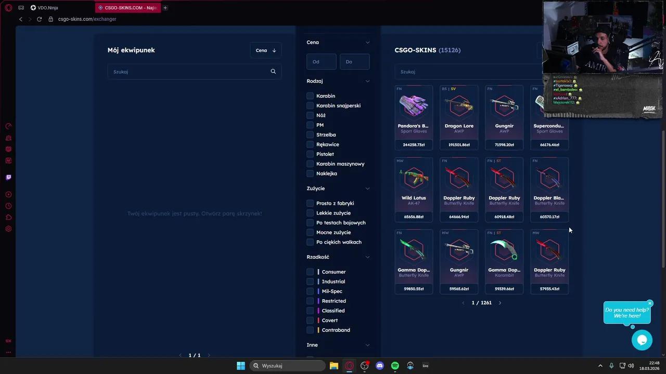Open the Twitch panel in Opera sidebar
The height and width of the screenshot is (374, 666).
(8, 177)
